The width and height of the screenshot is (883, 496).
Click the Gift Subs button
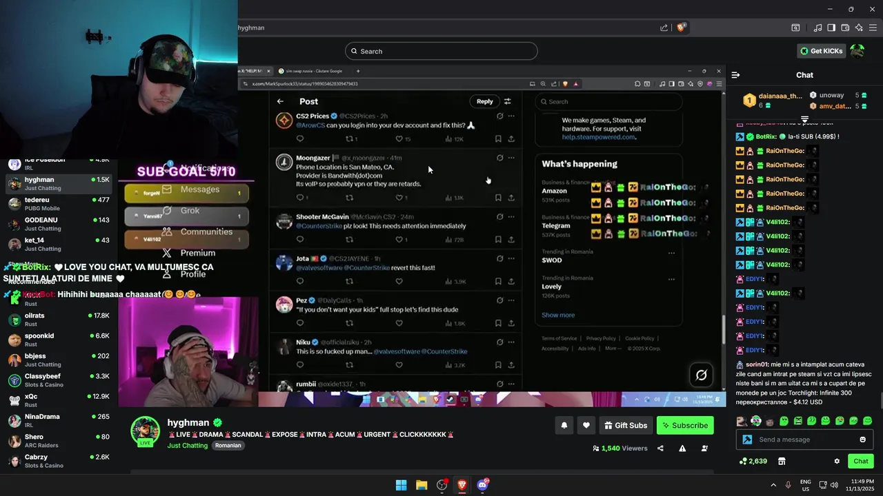point(626,425)
